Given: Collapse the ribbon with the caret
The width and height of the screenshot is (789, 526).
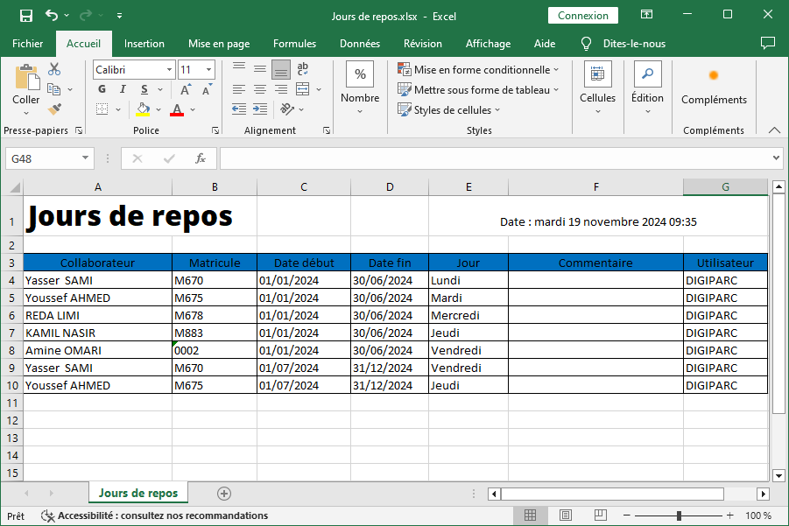Looking at the screenshot, I should pos(774,130).
